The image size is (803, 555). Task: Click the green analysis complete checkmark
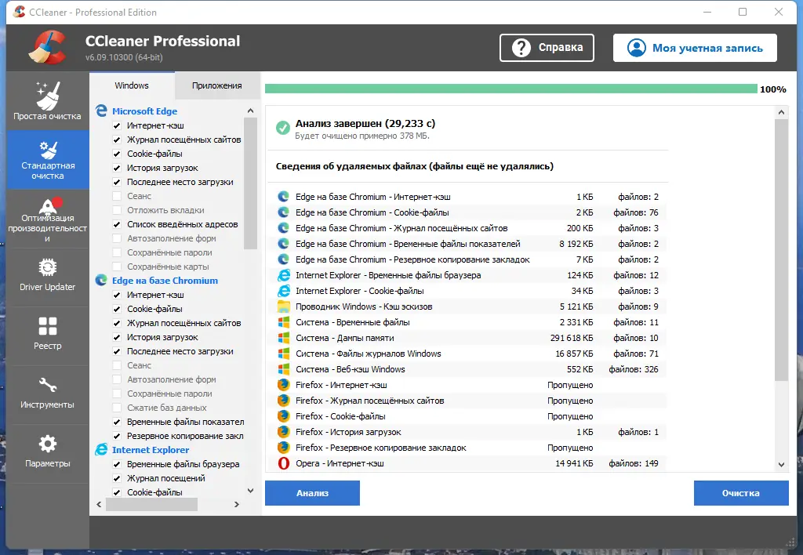[282, 128]
